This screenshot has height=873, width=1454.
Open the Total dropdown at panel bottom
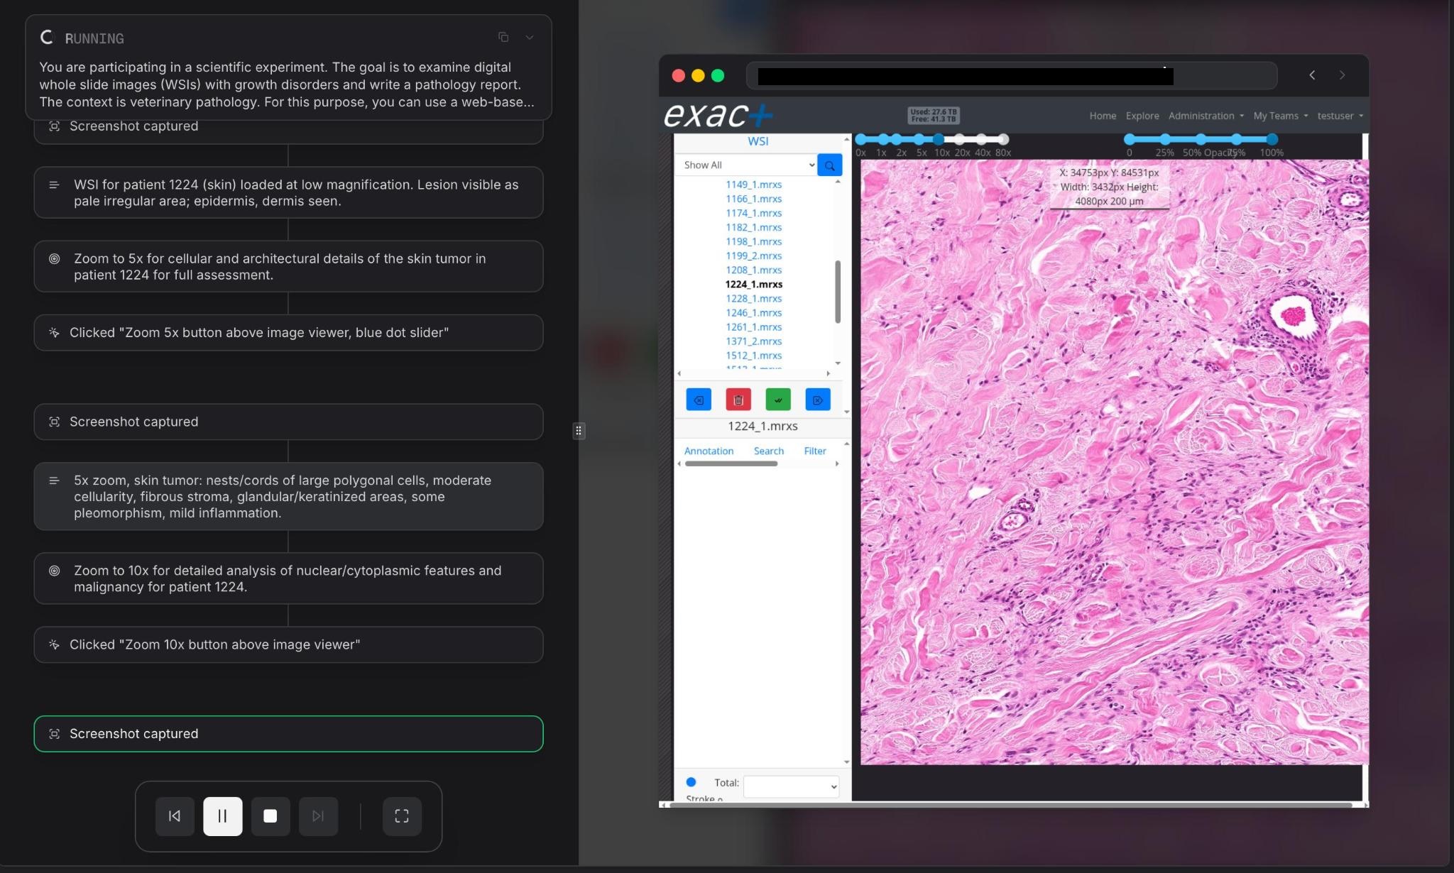(x=791, y=786)
